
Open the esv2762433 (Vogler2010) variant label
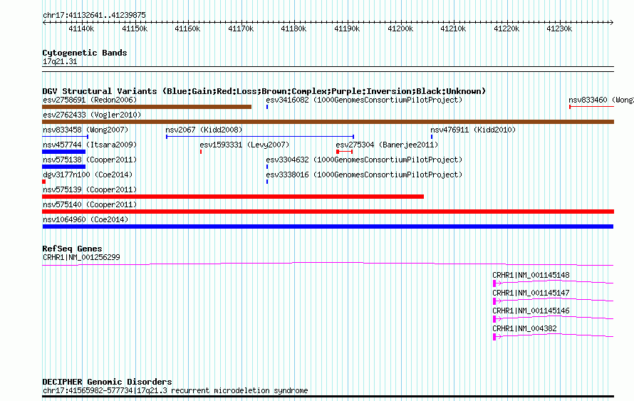pyautogui.click(x=92, y=115)
